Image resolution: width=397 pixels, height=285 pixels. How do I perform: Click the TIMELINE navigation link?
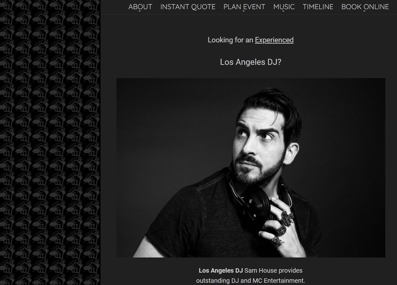(318, 7)
